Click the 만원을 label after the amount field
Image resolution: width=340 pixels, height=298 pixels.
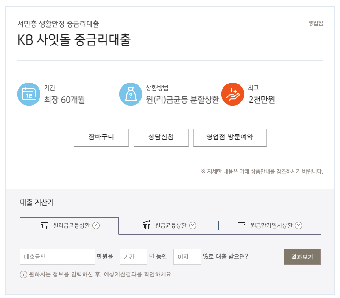pyautogui.click(x=105, y=257)
